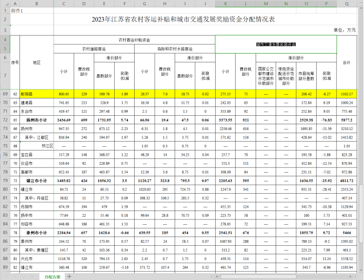Click the highlighted 射阳县 cell
364x280 pixels.
pos(36,94)
